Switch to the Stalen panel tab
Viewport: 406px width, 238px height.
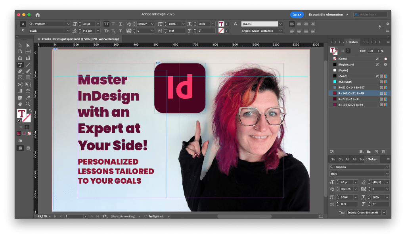pyautogui.click(x=353, y=42)
